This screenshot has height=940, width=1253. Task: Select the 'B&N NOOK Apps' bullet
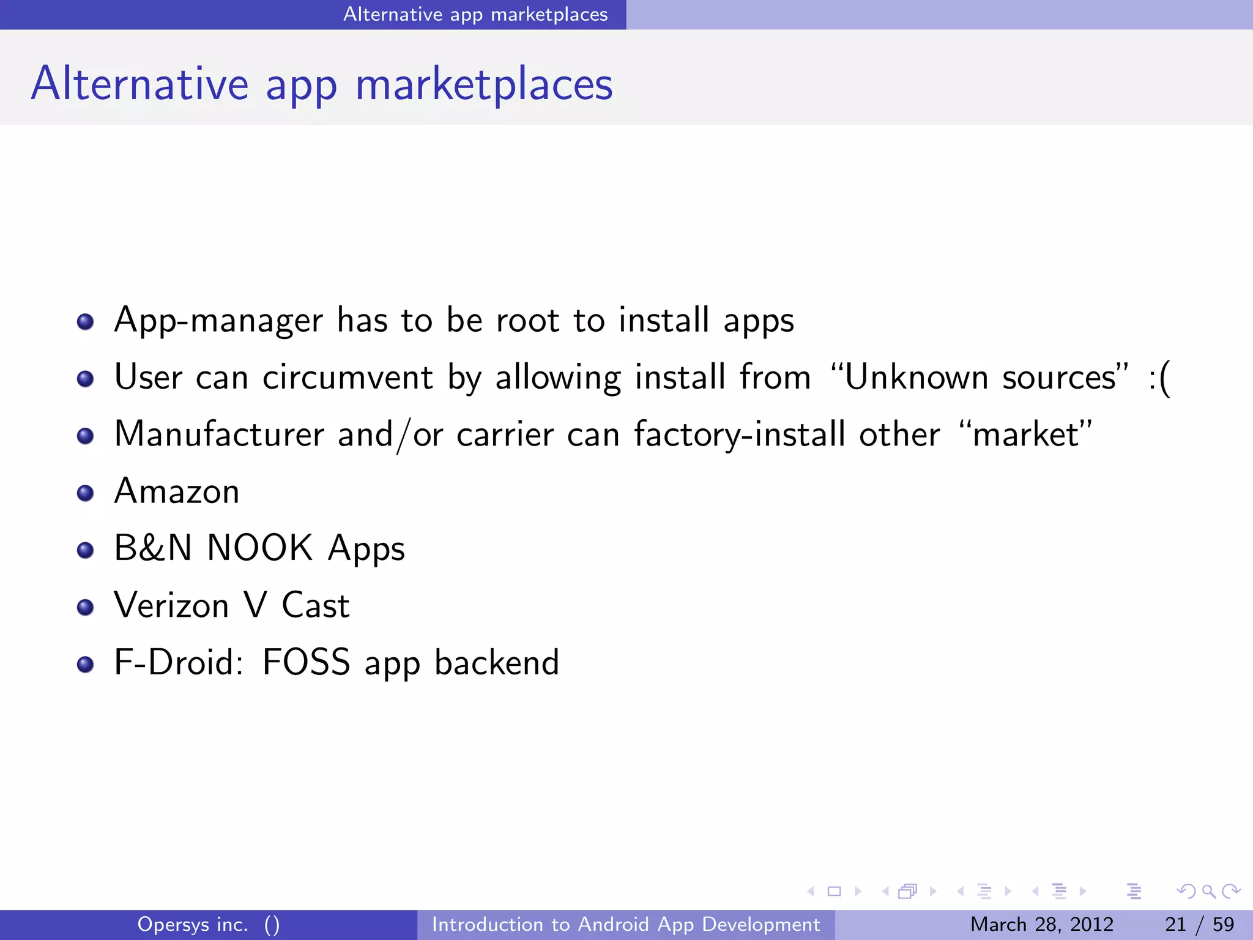259,548
